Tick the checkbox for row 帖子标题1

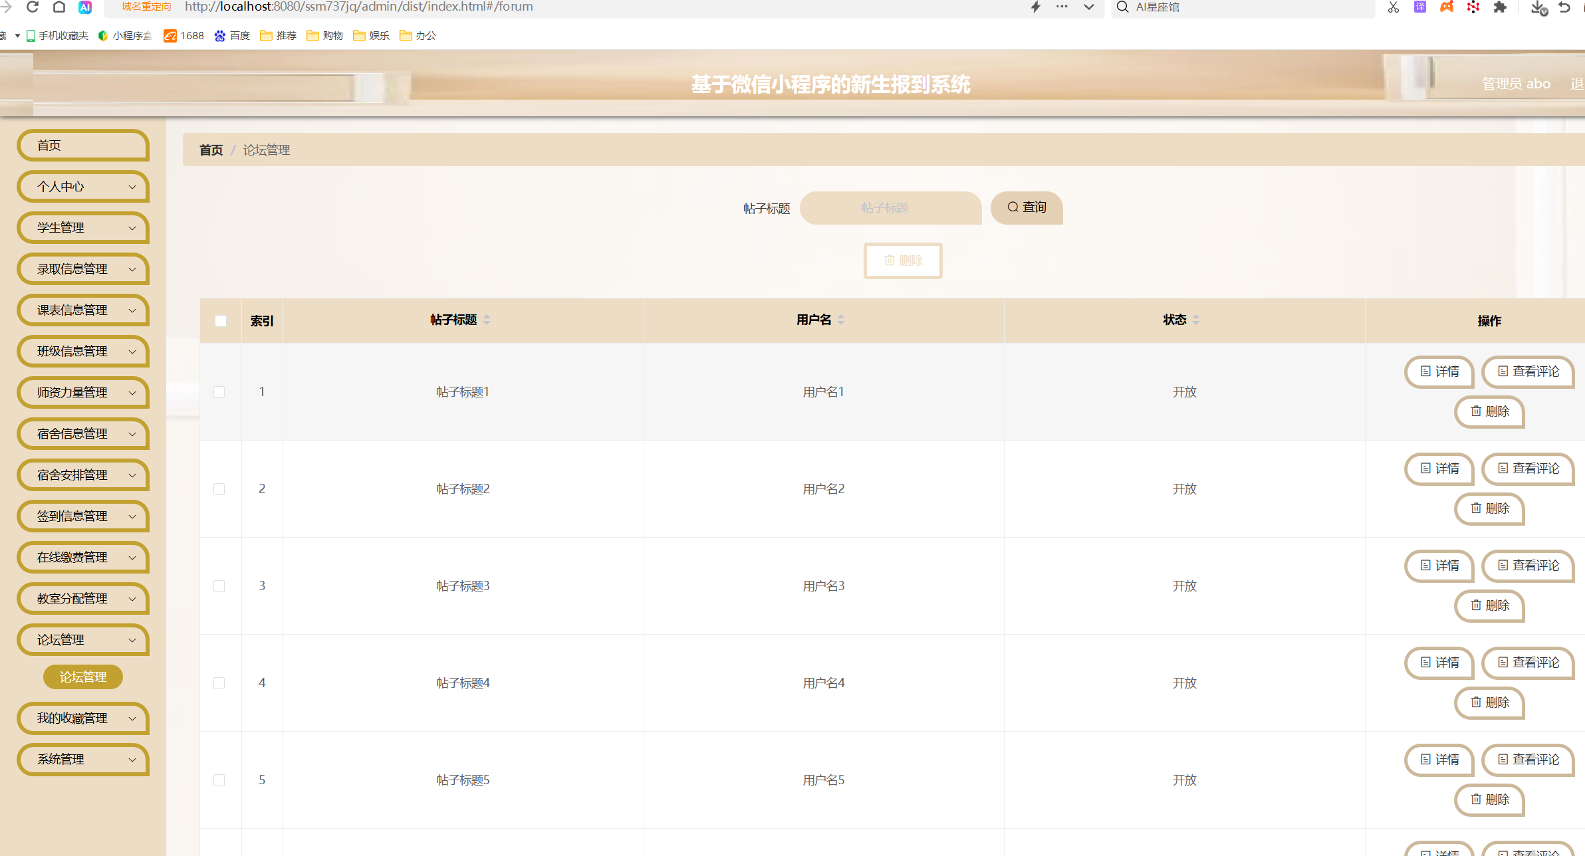[219, 392]
